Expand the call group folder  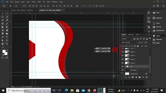(126, 67)
